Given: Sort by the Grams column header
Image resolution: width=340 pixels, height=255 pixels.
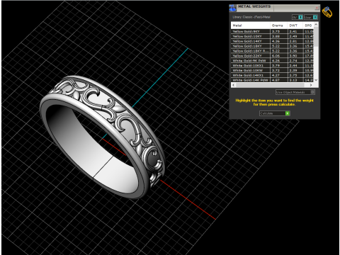Looking at the screenshot, I should click(x=279, y=25).
